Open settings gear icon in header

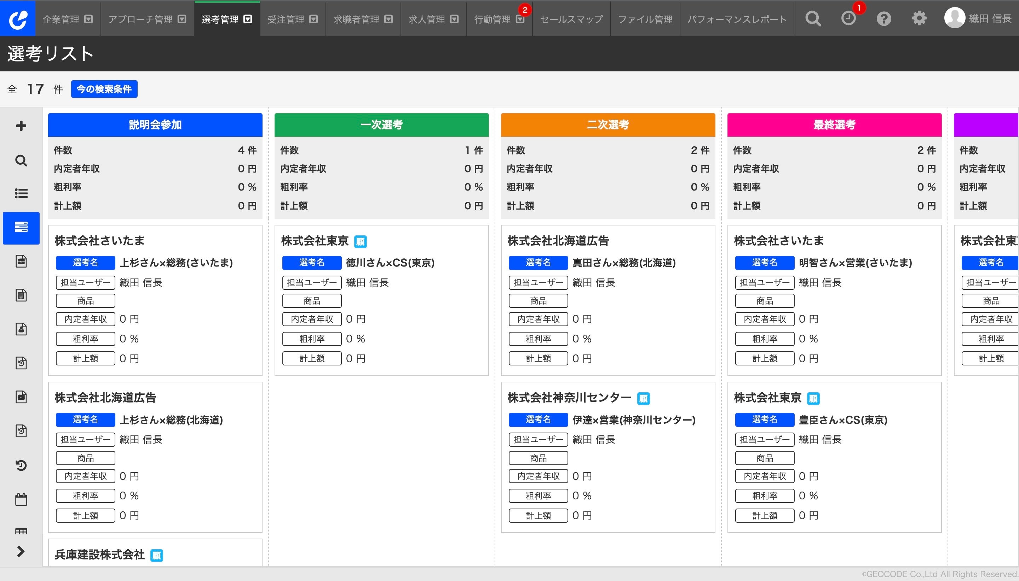click(919, 18)
